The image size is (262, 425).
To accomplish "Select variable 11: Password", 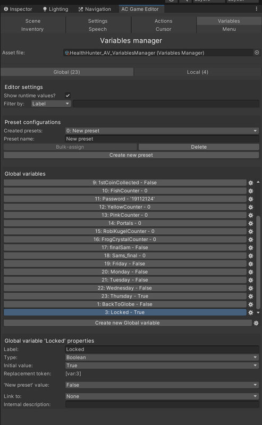I will [125, 199].
